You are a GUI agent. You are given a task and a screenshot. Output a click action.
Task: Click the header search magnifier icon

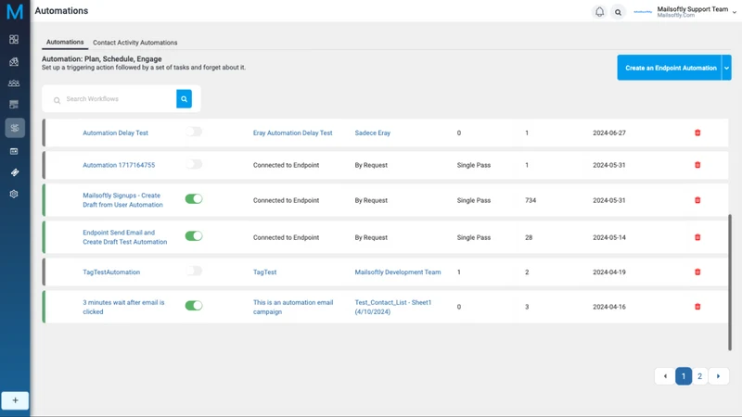pyautogui.click(x=618, y=12)
